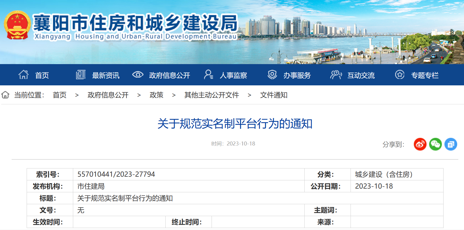Image resolution: width=464 pixels, height=230 pixels.
Task: Click the Weibo share icon
Action: pos(420,144)
